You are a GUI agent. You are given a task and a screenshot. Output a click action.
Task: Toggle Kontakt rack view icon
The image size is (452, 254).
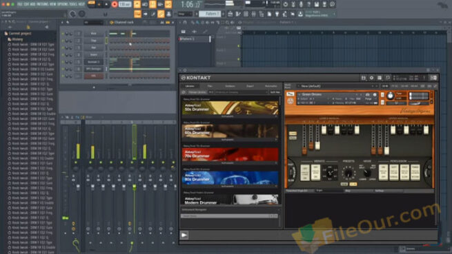coord(380,78)
